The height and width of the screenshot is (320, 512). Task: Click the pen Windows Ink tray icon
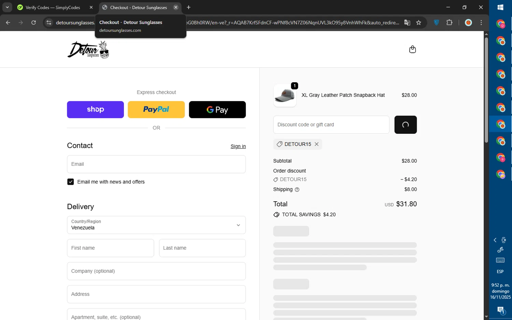coord(500,250)
